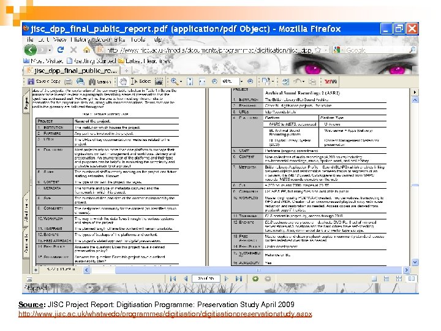Image resolution: width=441 pixels, height=331 pixels.
Task: Click the search magnifier in Google box
Action: [x=412, y=50]
